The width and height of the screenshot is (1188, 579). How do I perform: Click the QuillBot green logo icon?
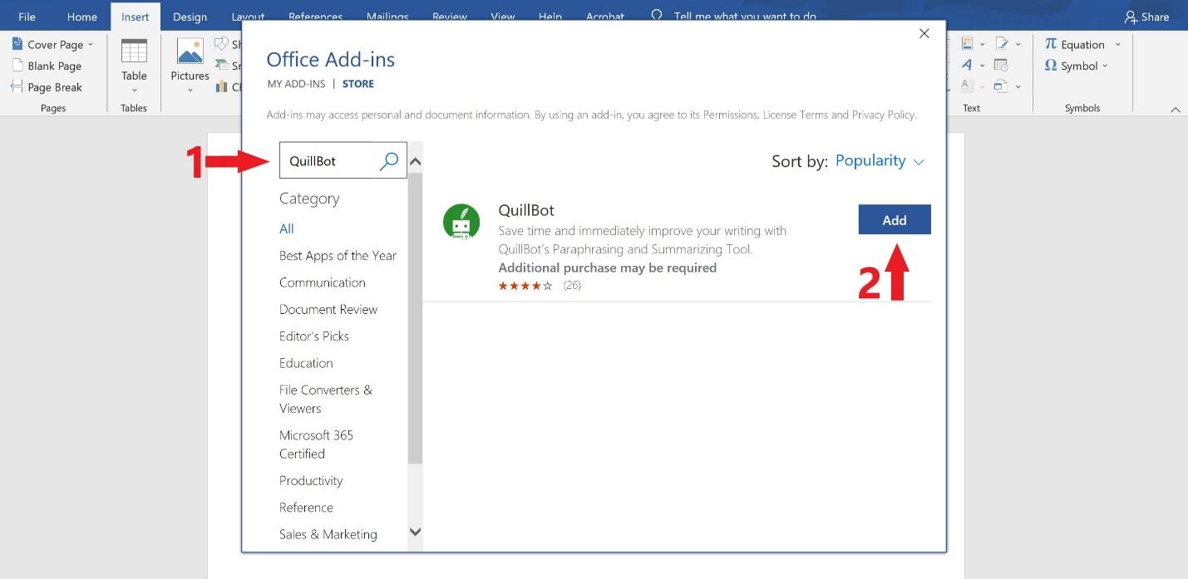coord(461,222)
